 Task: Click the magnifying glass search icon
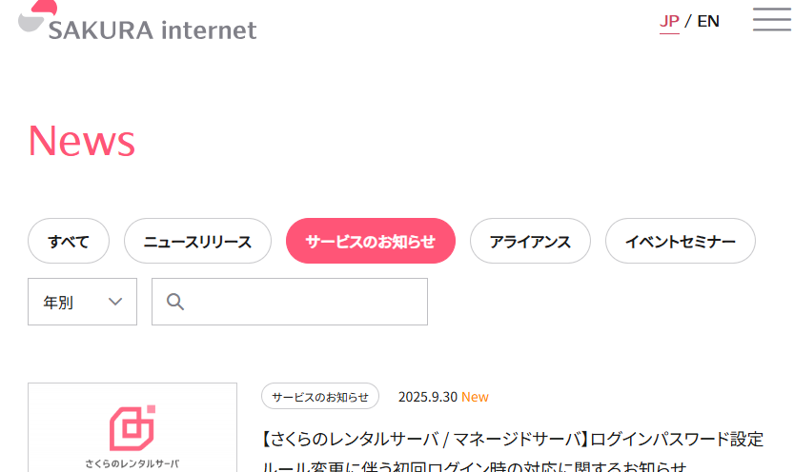pyautogui.click(x=175, y=302)
